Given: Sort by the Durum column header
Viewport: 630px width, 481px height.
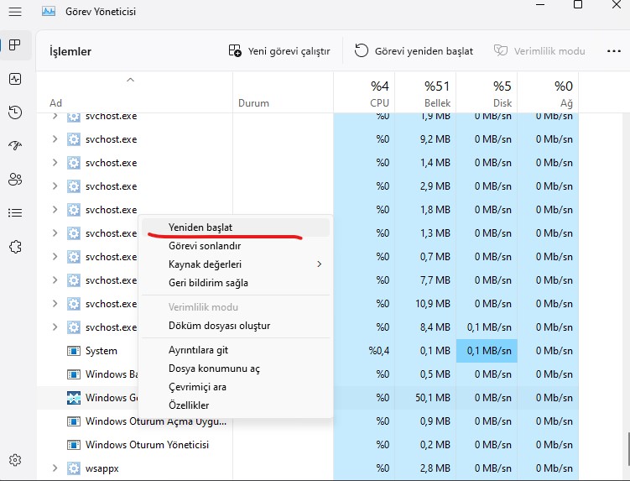Looking at the screenshot, I should (283, 92).
